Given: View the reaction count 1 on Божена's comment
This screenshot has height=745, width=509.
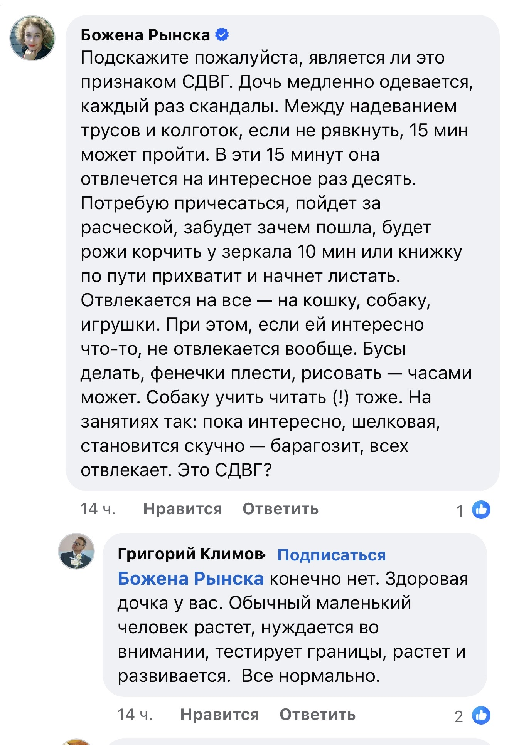Looking at the screenshot, I should click(460, 511).
